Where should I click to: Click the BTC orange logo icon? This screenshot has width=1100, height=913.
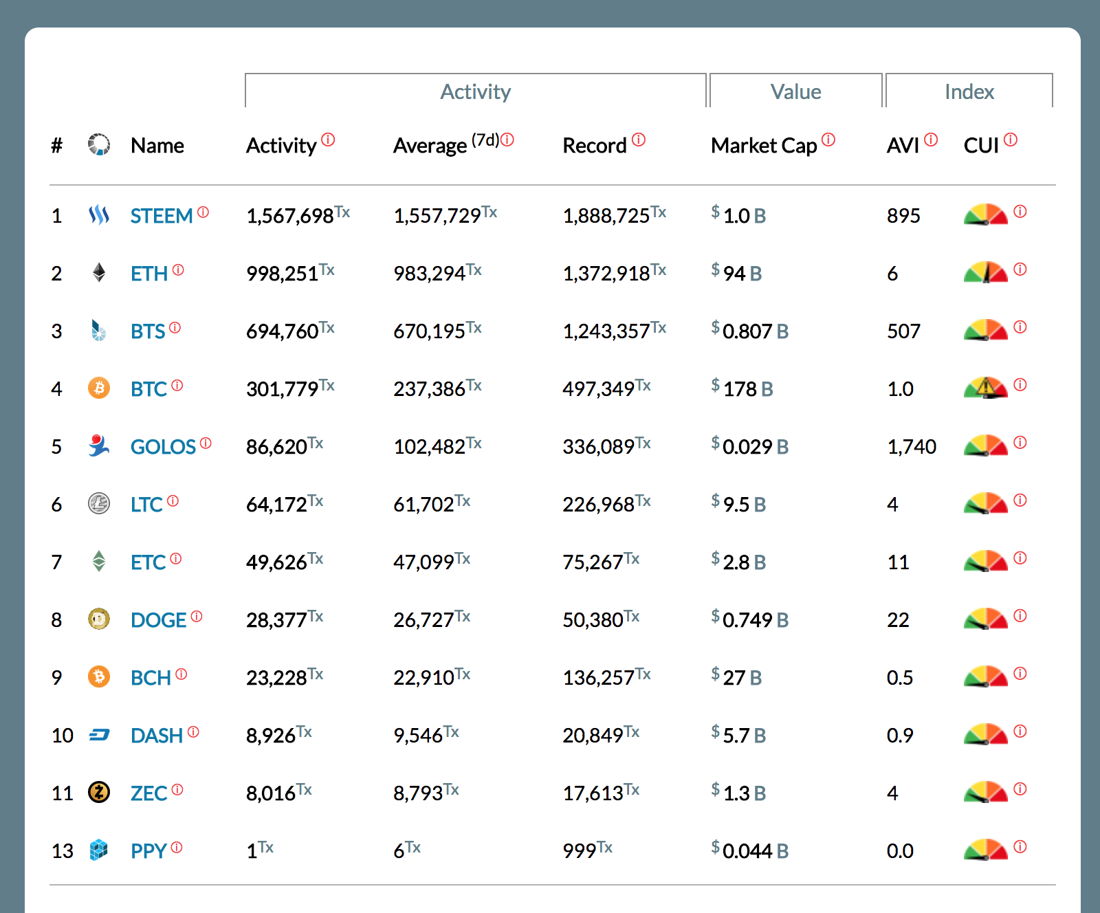(99, 388)
